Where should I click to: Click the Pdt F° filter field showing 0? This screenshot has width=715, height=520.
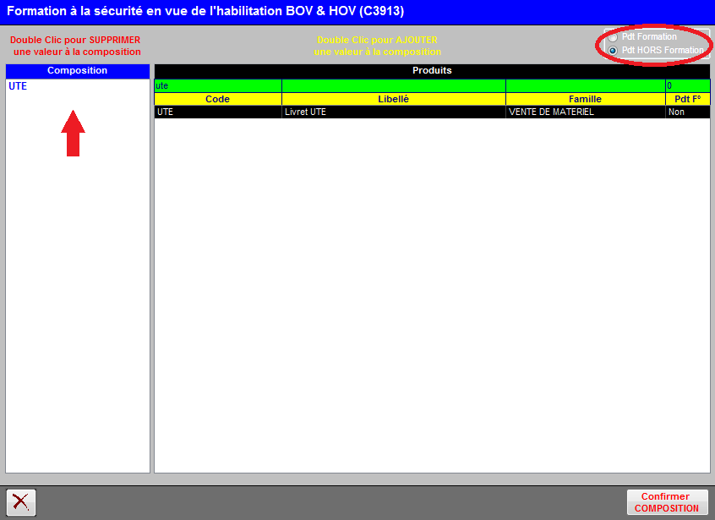pyautogui.click(x=687, y=86)
